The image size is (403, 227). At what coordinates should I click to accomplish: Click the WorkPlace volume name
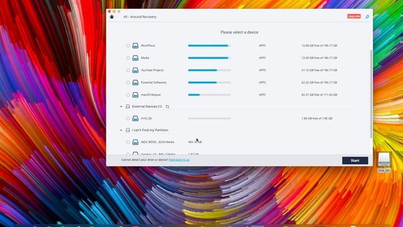[x=148, y=45]
